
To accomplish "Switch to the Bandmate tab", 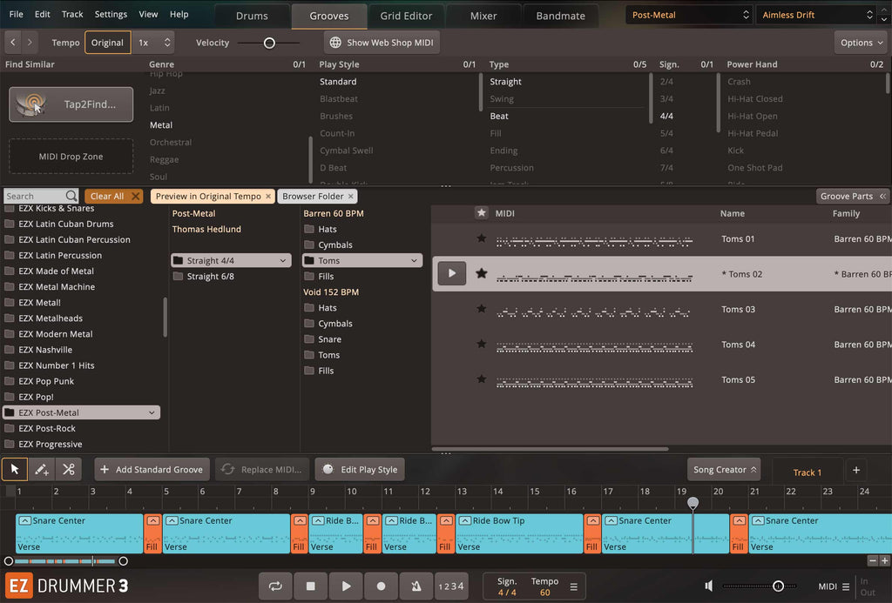I will click(560, 16).
